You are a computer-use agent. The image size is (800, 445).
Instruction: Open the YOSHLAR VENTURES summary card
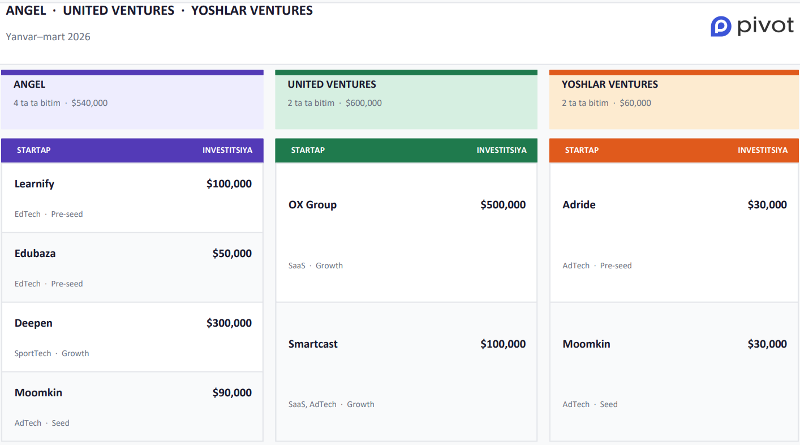coord(674,100)
